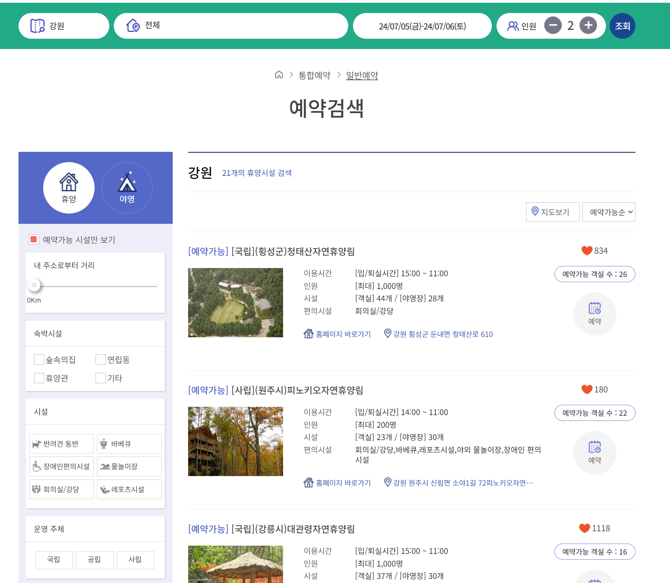This screenshot has width=670, height=583.
Task: Open the date range field 24/07/05-24/07/06
Action: (422, 26)
